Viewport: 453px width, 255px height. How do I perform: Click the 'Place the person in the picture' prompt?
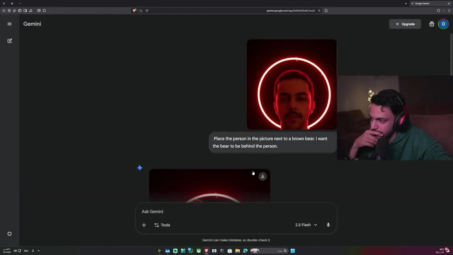[x=273, y=142]
